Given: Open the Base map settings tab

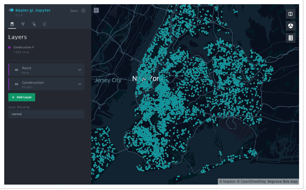Looking at the screenshot, I should (44, 24).
